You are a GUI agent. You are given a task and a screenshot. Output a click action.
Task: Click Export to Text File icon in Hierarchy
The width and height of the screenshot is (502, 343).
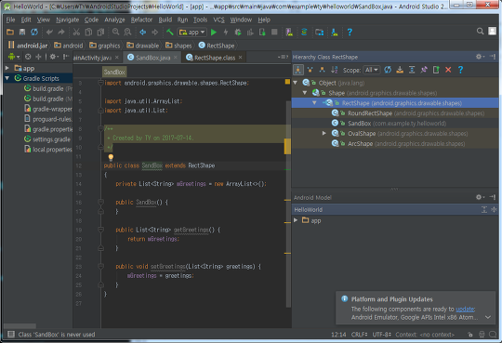(x=436, y=70)
